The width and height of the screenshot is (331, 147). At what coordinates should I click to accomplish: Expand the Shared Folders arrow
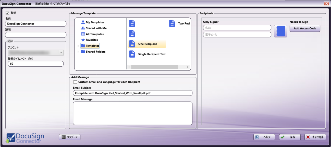coord(78,52)
